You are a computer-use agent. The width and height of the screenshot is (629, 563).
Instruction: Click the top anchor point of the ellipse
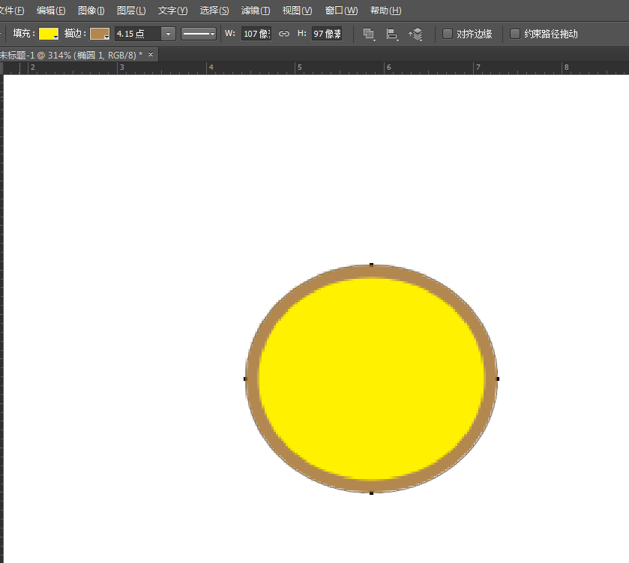click(371, 265)
